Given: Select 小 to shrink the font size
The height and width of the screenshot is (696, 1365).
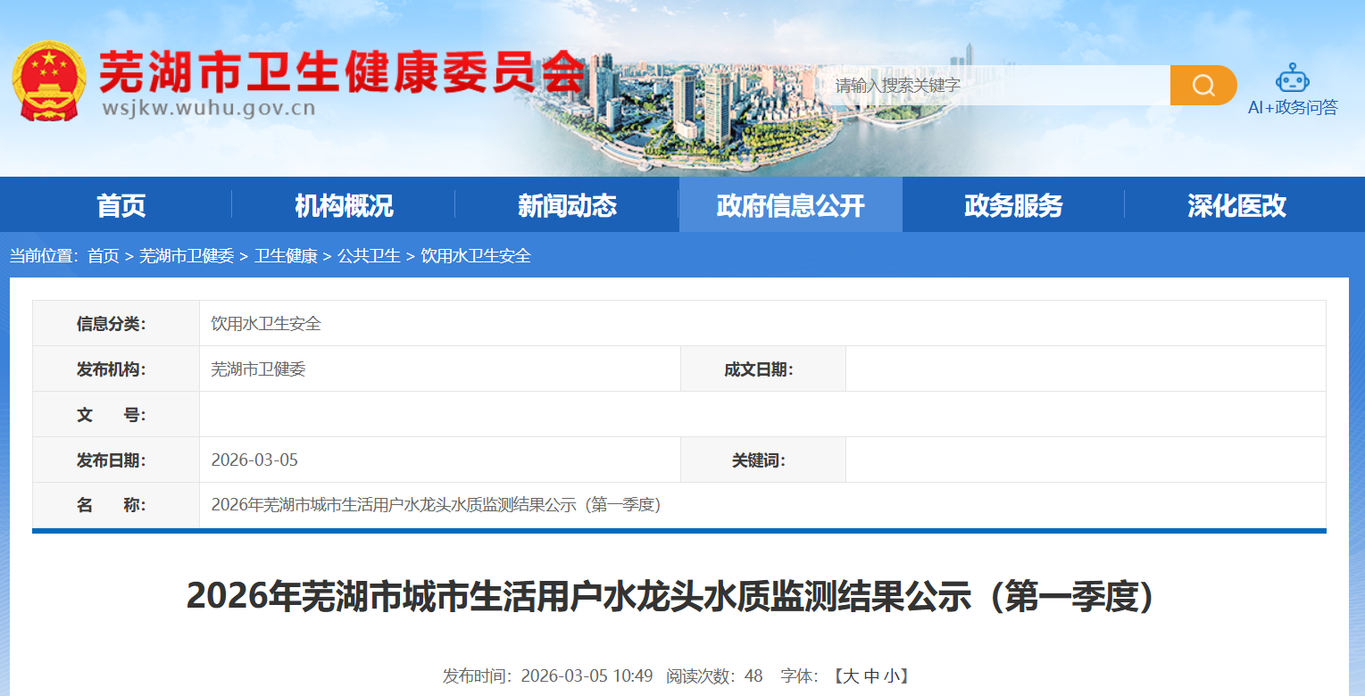Looking at the screenshot, I should tap(891, 675).
